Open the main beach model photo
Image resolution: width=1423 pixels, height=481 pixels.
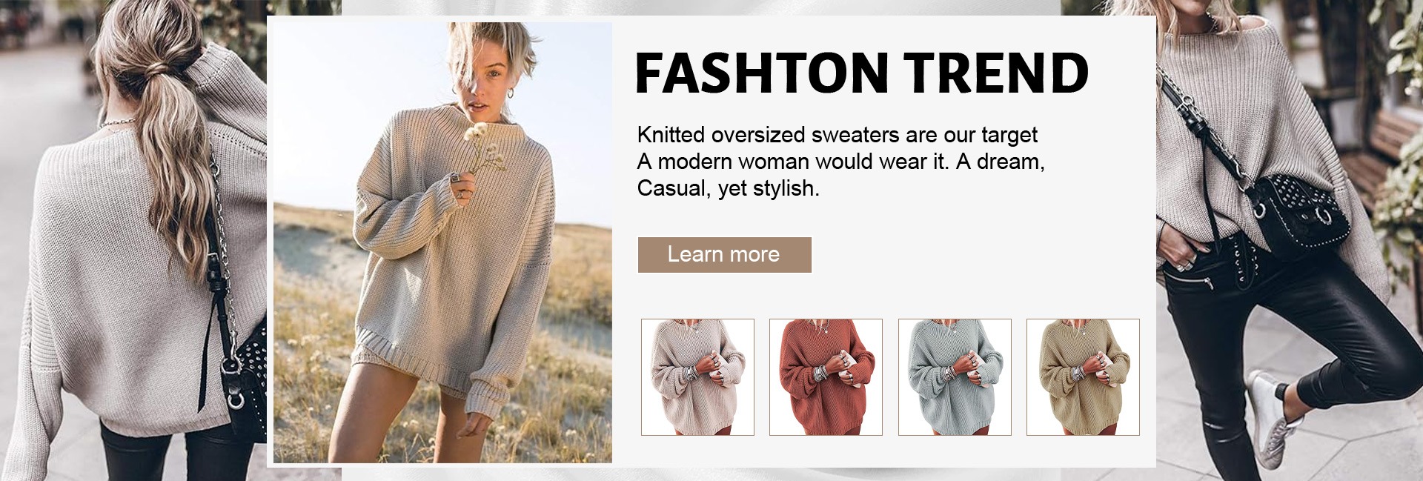pyautogui.click(x=442, y=242)
